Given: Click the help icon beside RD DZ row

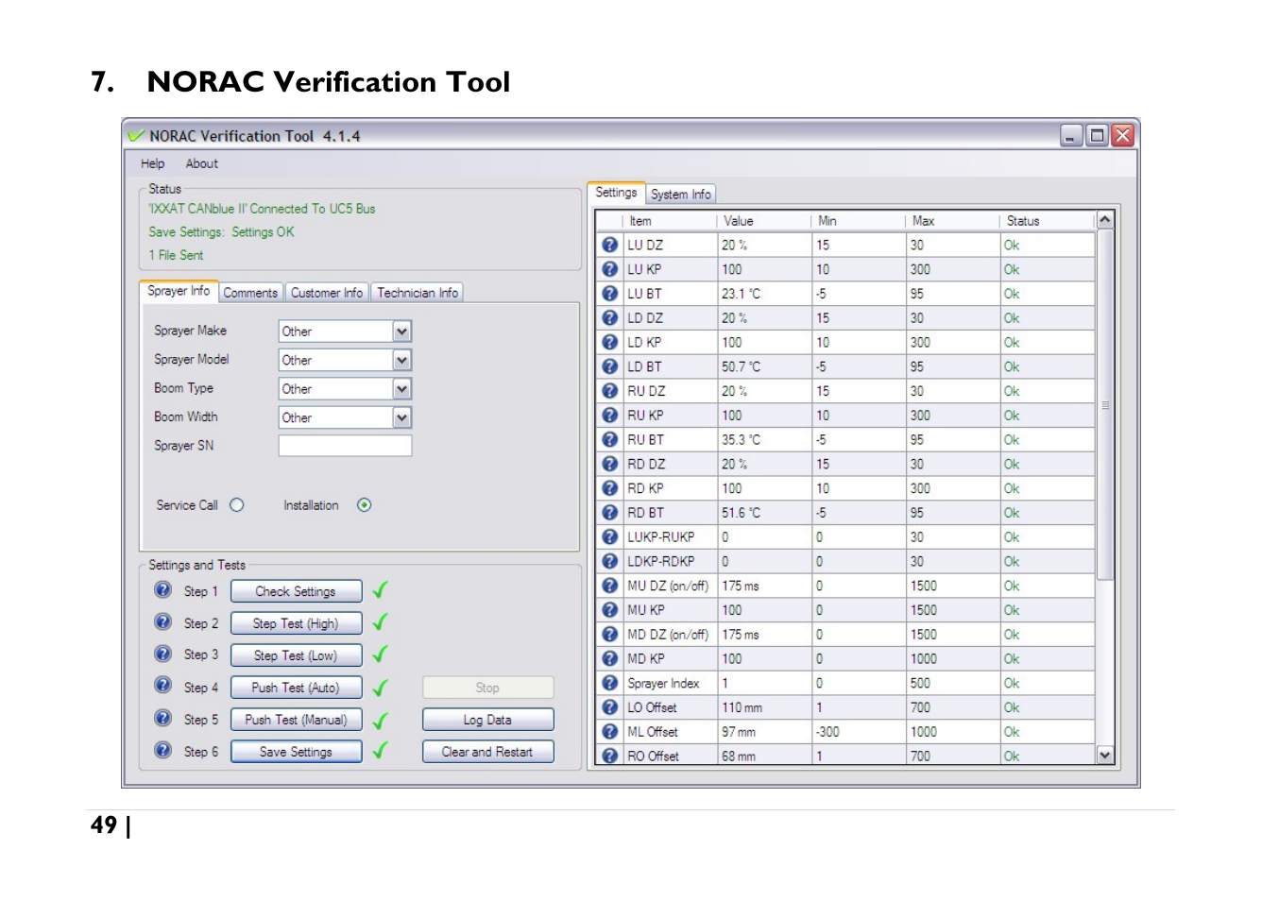Looking at the screenshot, I should tap(610, 464).
